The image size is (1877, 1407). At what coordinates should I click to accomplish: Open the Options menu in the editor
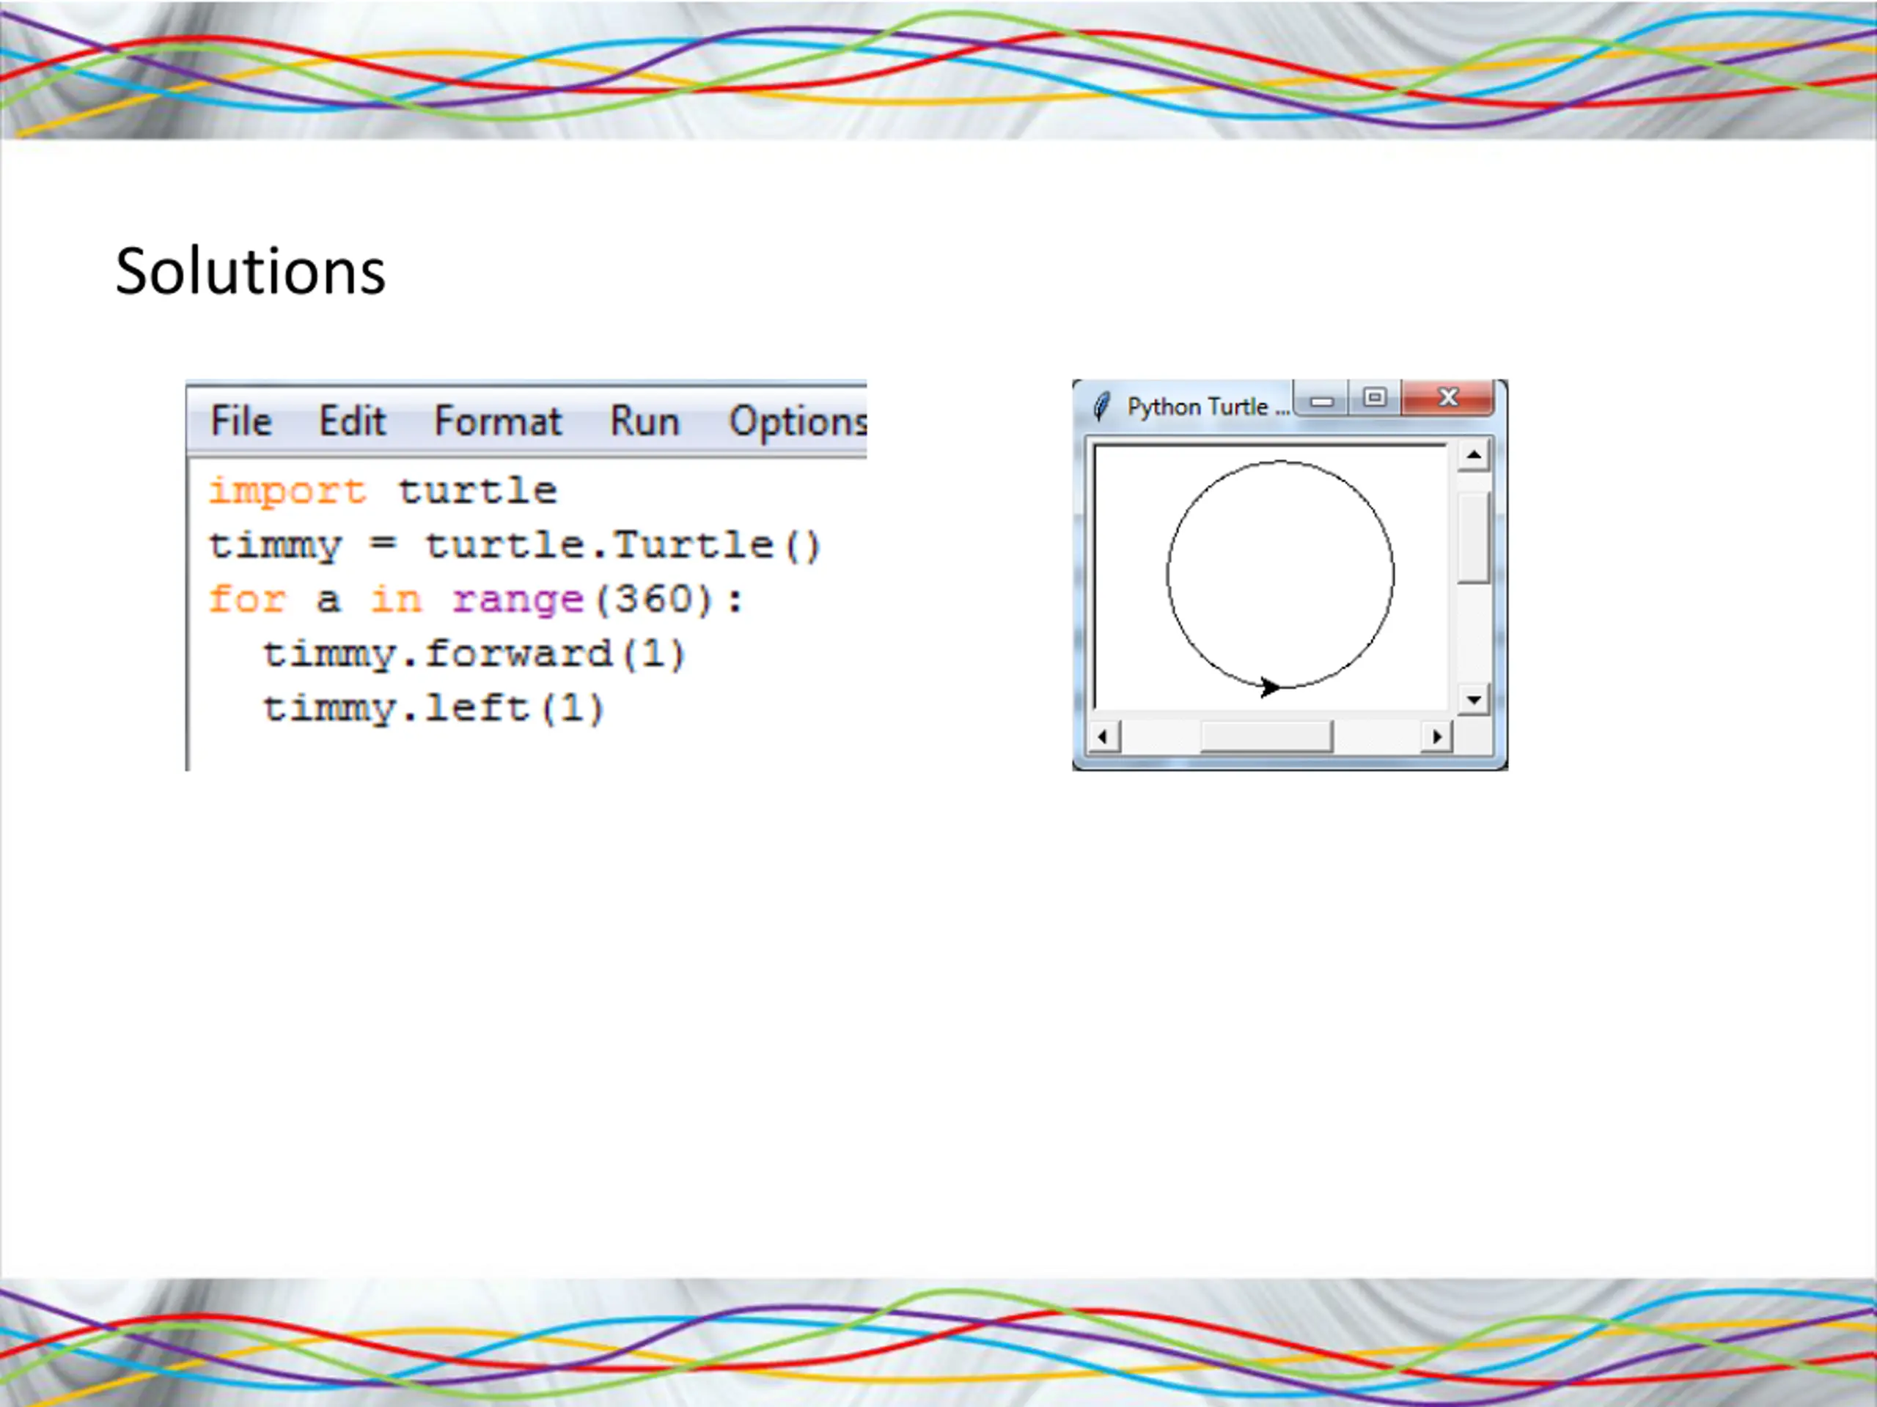tap(798, 421)
